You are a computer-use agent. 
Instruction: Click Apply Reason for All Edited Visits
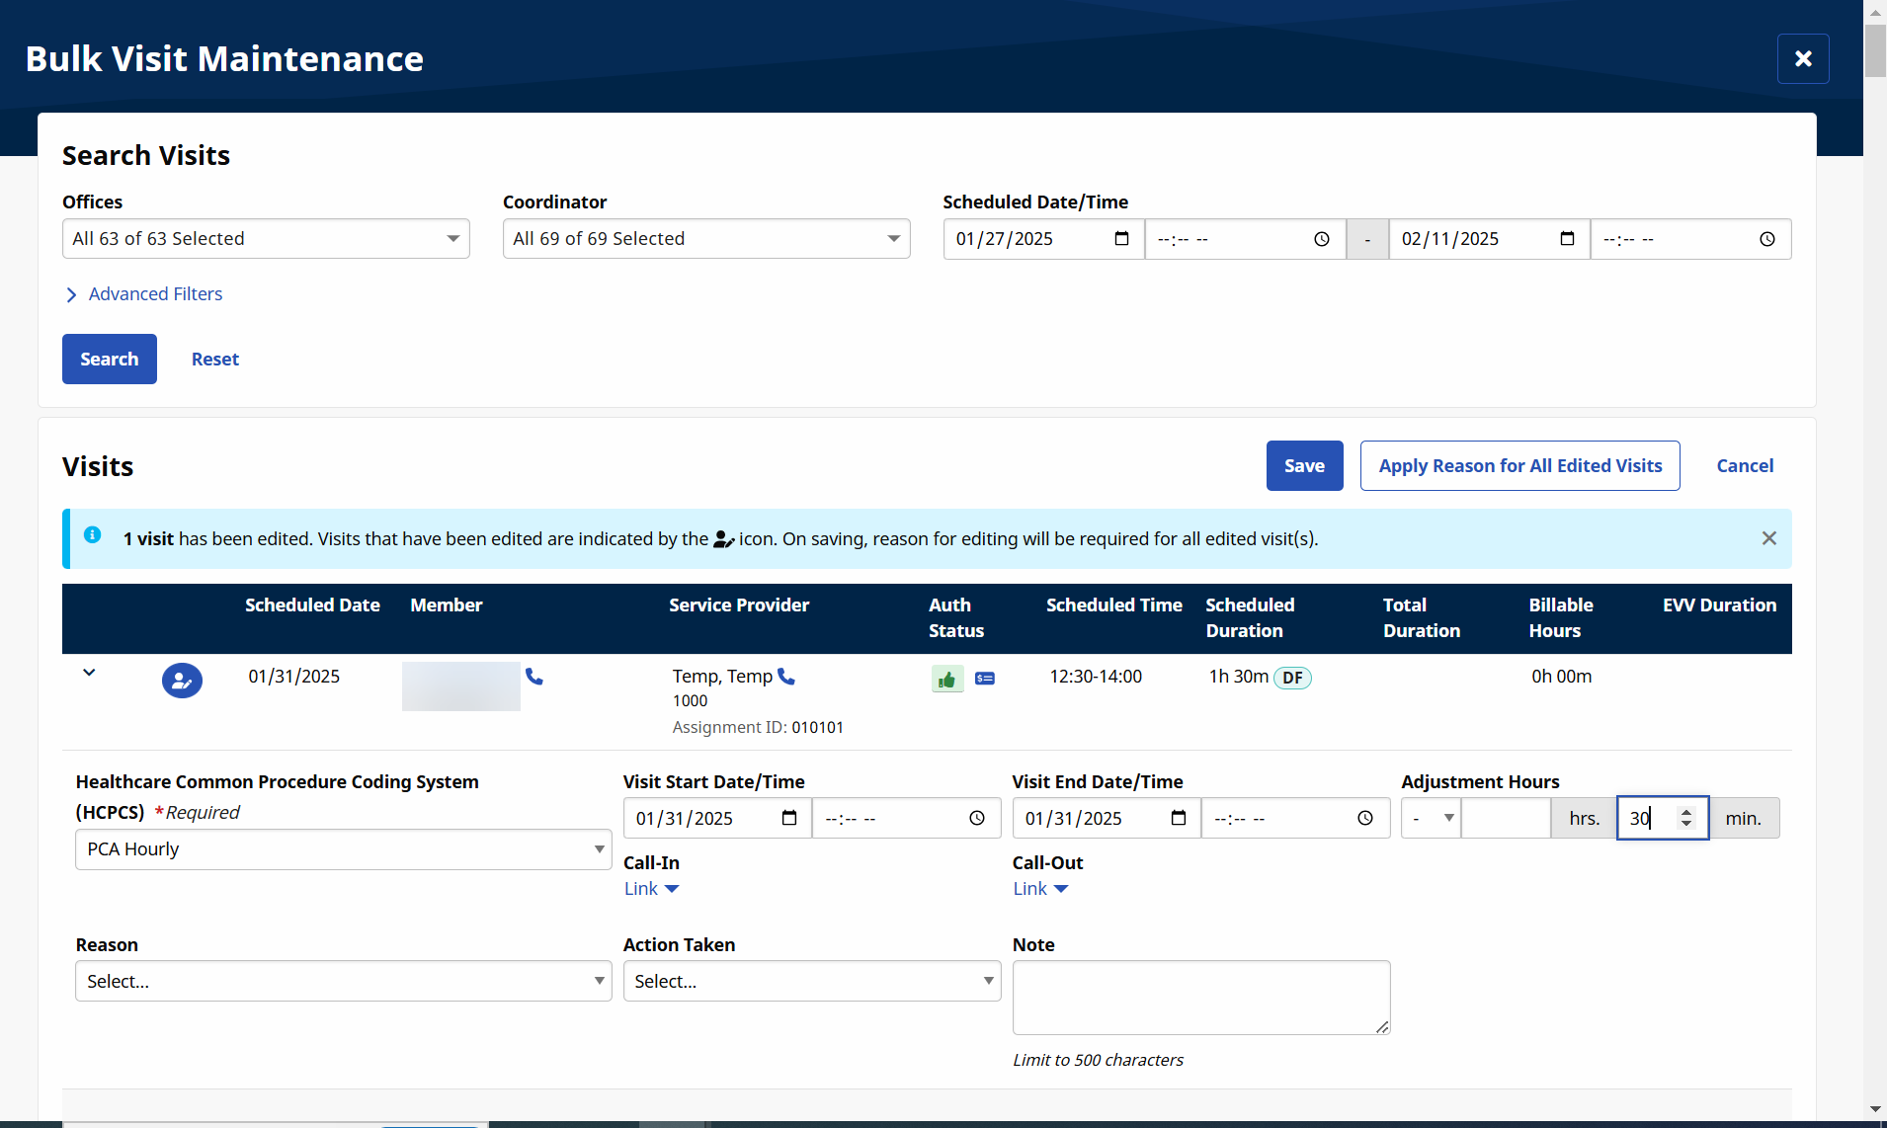pos(1519,466)
